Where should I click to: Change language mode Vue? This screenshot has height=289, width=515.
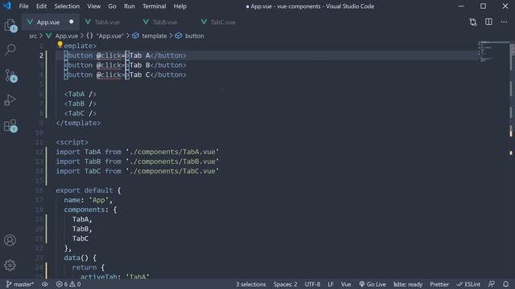point(345,284)
